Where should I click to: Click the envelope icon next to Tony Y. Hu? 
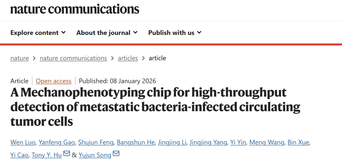pyautogui.click(x=66, y=154)
